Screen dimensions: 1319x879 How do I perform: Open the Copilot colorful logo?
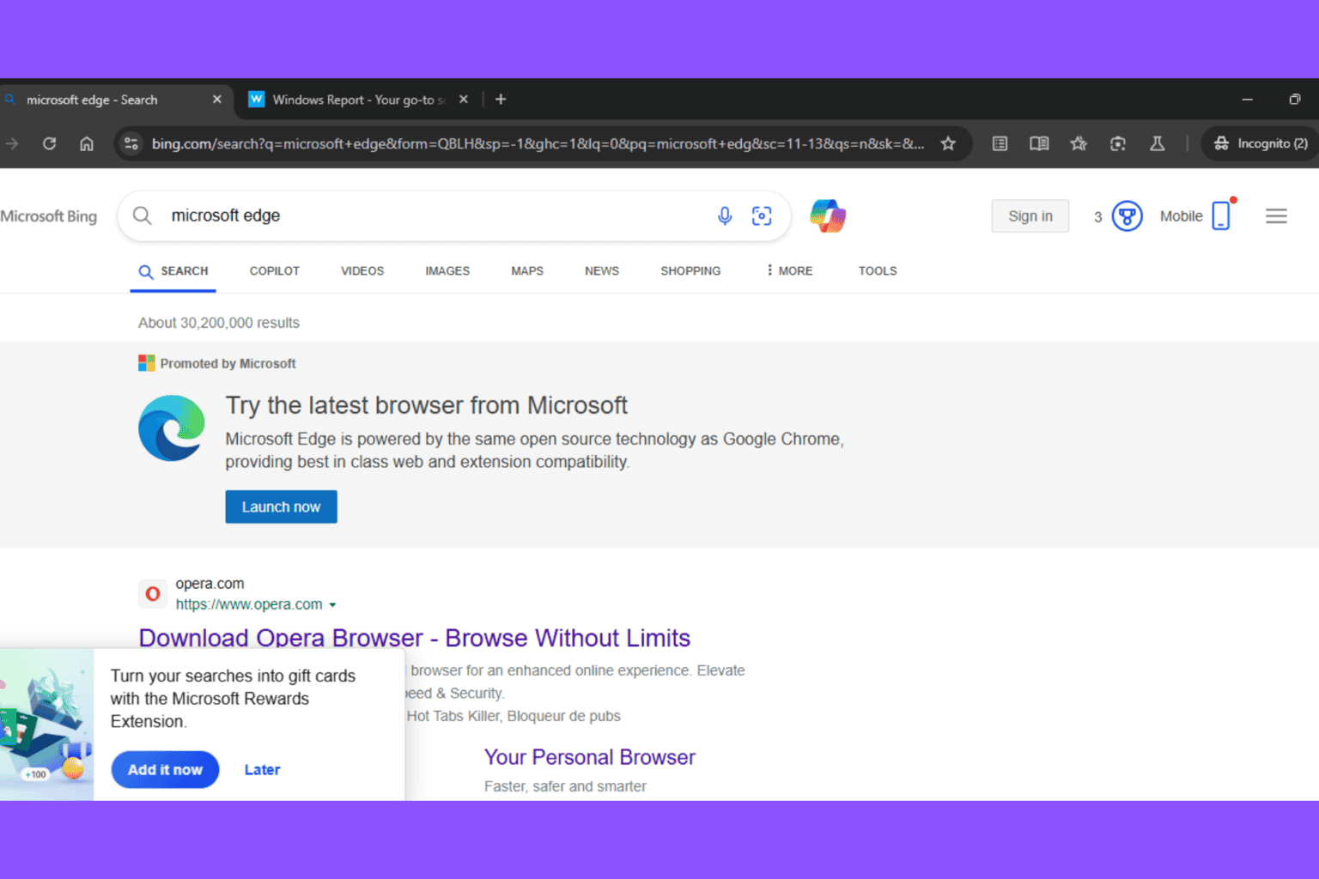coord(828,215)
